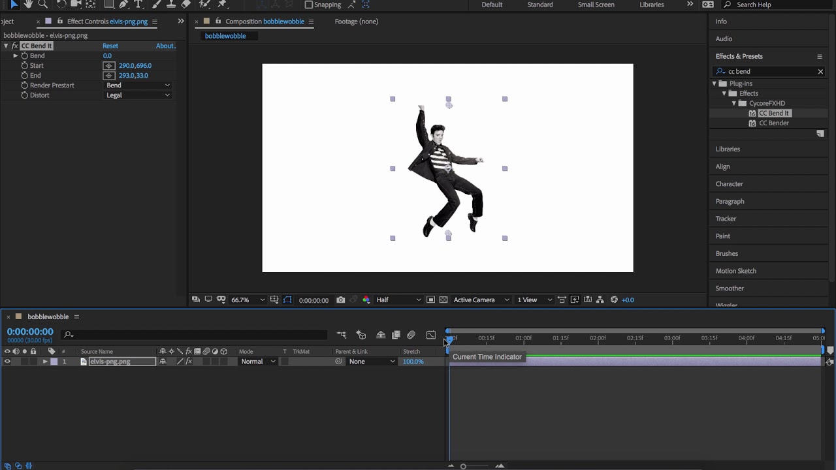Select the Hand tool

(28, 4)
